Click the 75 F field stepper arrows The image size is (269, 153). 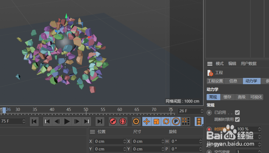[24, 121]
